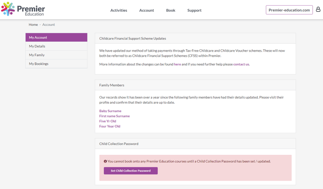
Task: Select My Bookings in sidebar
Action: (x=56, y=64)
